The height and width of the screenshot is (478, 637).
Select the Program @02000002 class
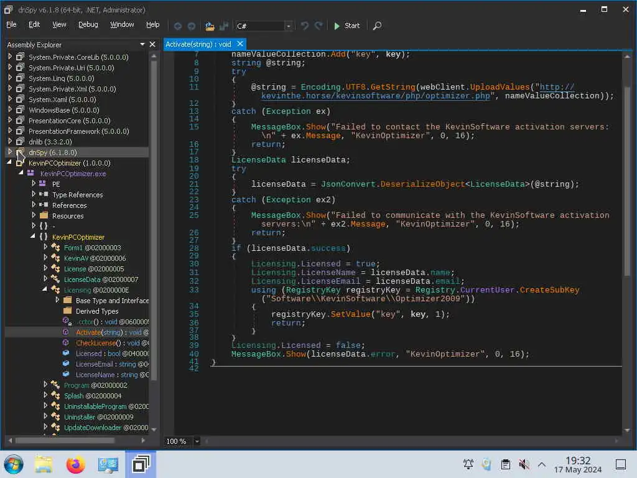pos(95,385)
